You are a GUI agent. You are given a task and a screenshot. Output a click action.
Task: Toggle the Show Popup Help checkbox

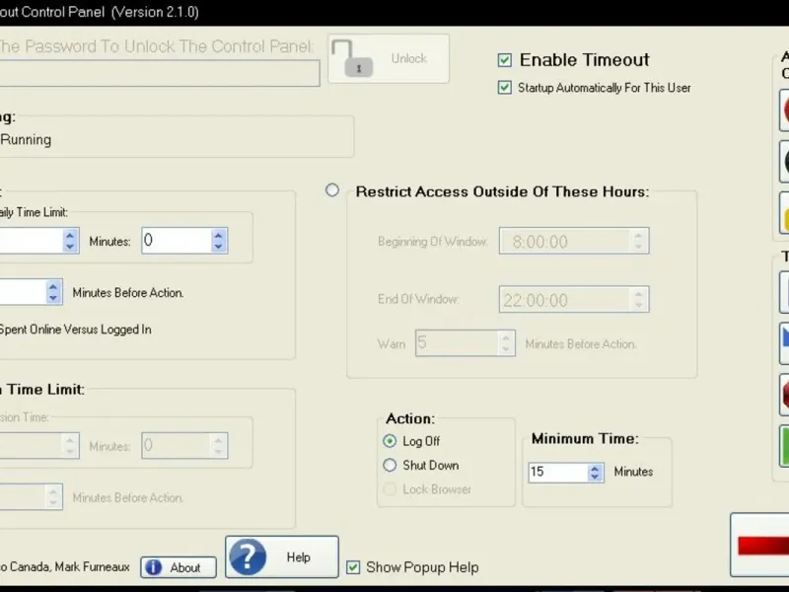coord(353,567)
